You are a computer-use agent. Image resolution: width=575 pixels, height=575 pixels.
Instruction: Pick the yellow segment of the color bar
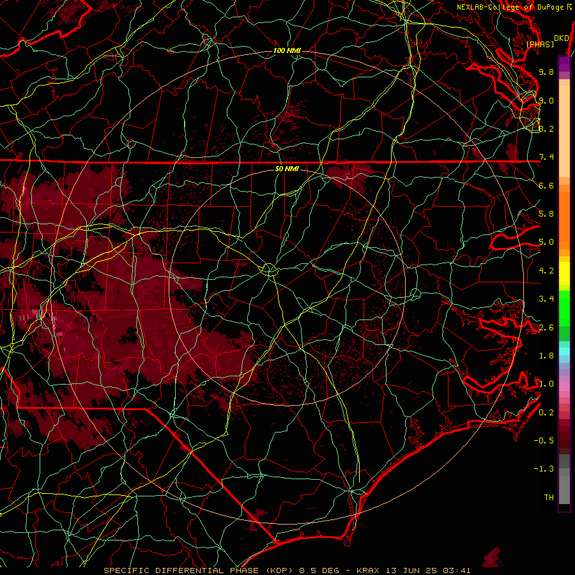point(564,273)
